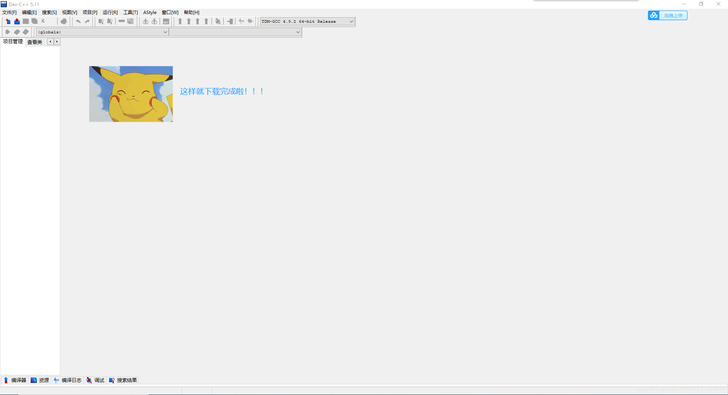Open the 窗口[W] menu

tap(170, 13)
